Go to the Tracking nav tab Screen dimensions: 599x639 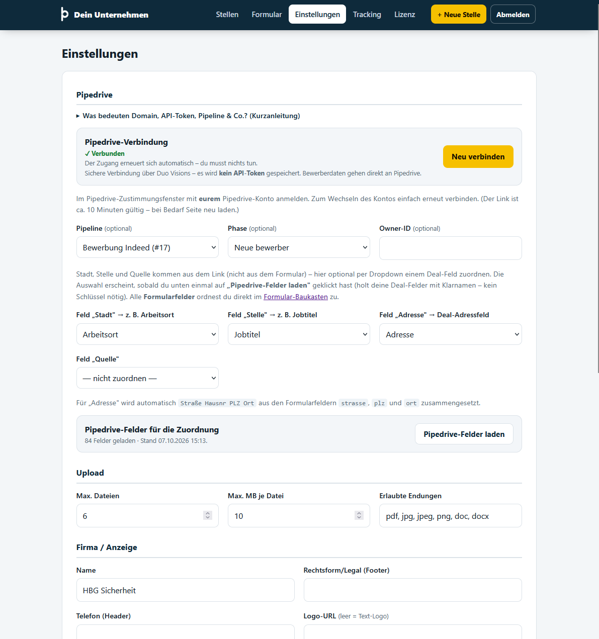coord(367,15)
